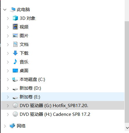Click the 文档 document icon

(x=15, y=44)
